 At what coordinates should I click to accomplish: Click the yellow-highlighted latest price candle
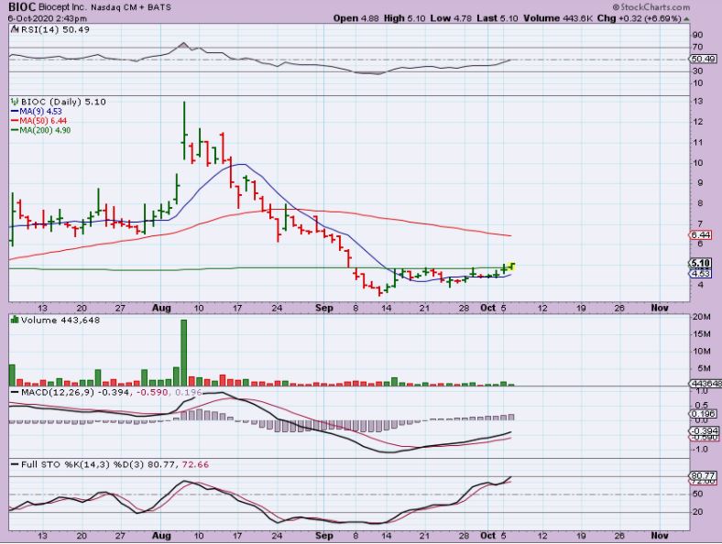(513, 265)
